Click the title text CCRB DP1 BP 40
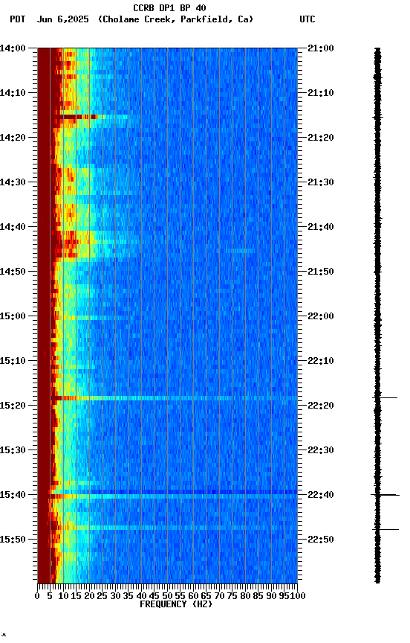Screen dimensions: 410x643 169,7
